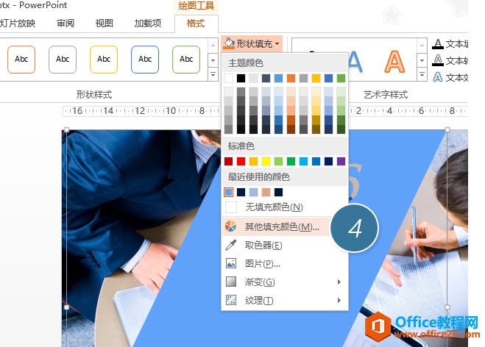The width and height of the screenshot is (485, 347).
Task: Click the text outline A icon
Action: coord(437,60)
